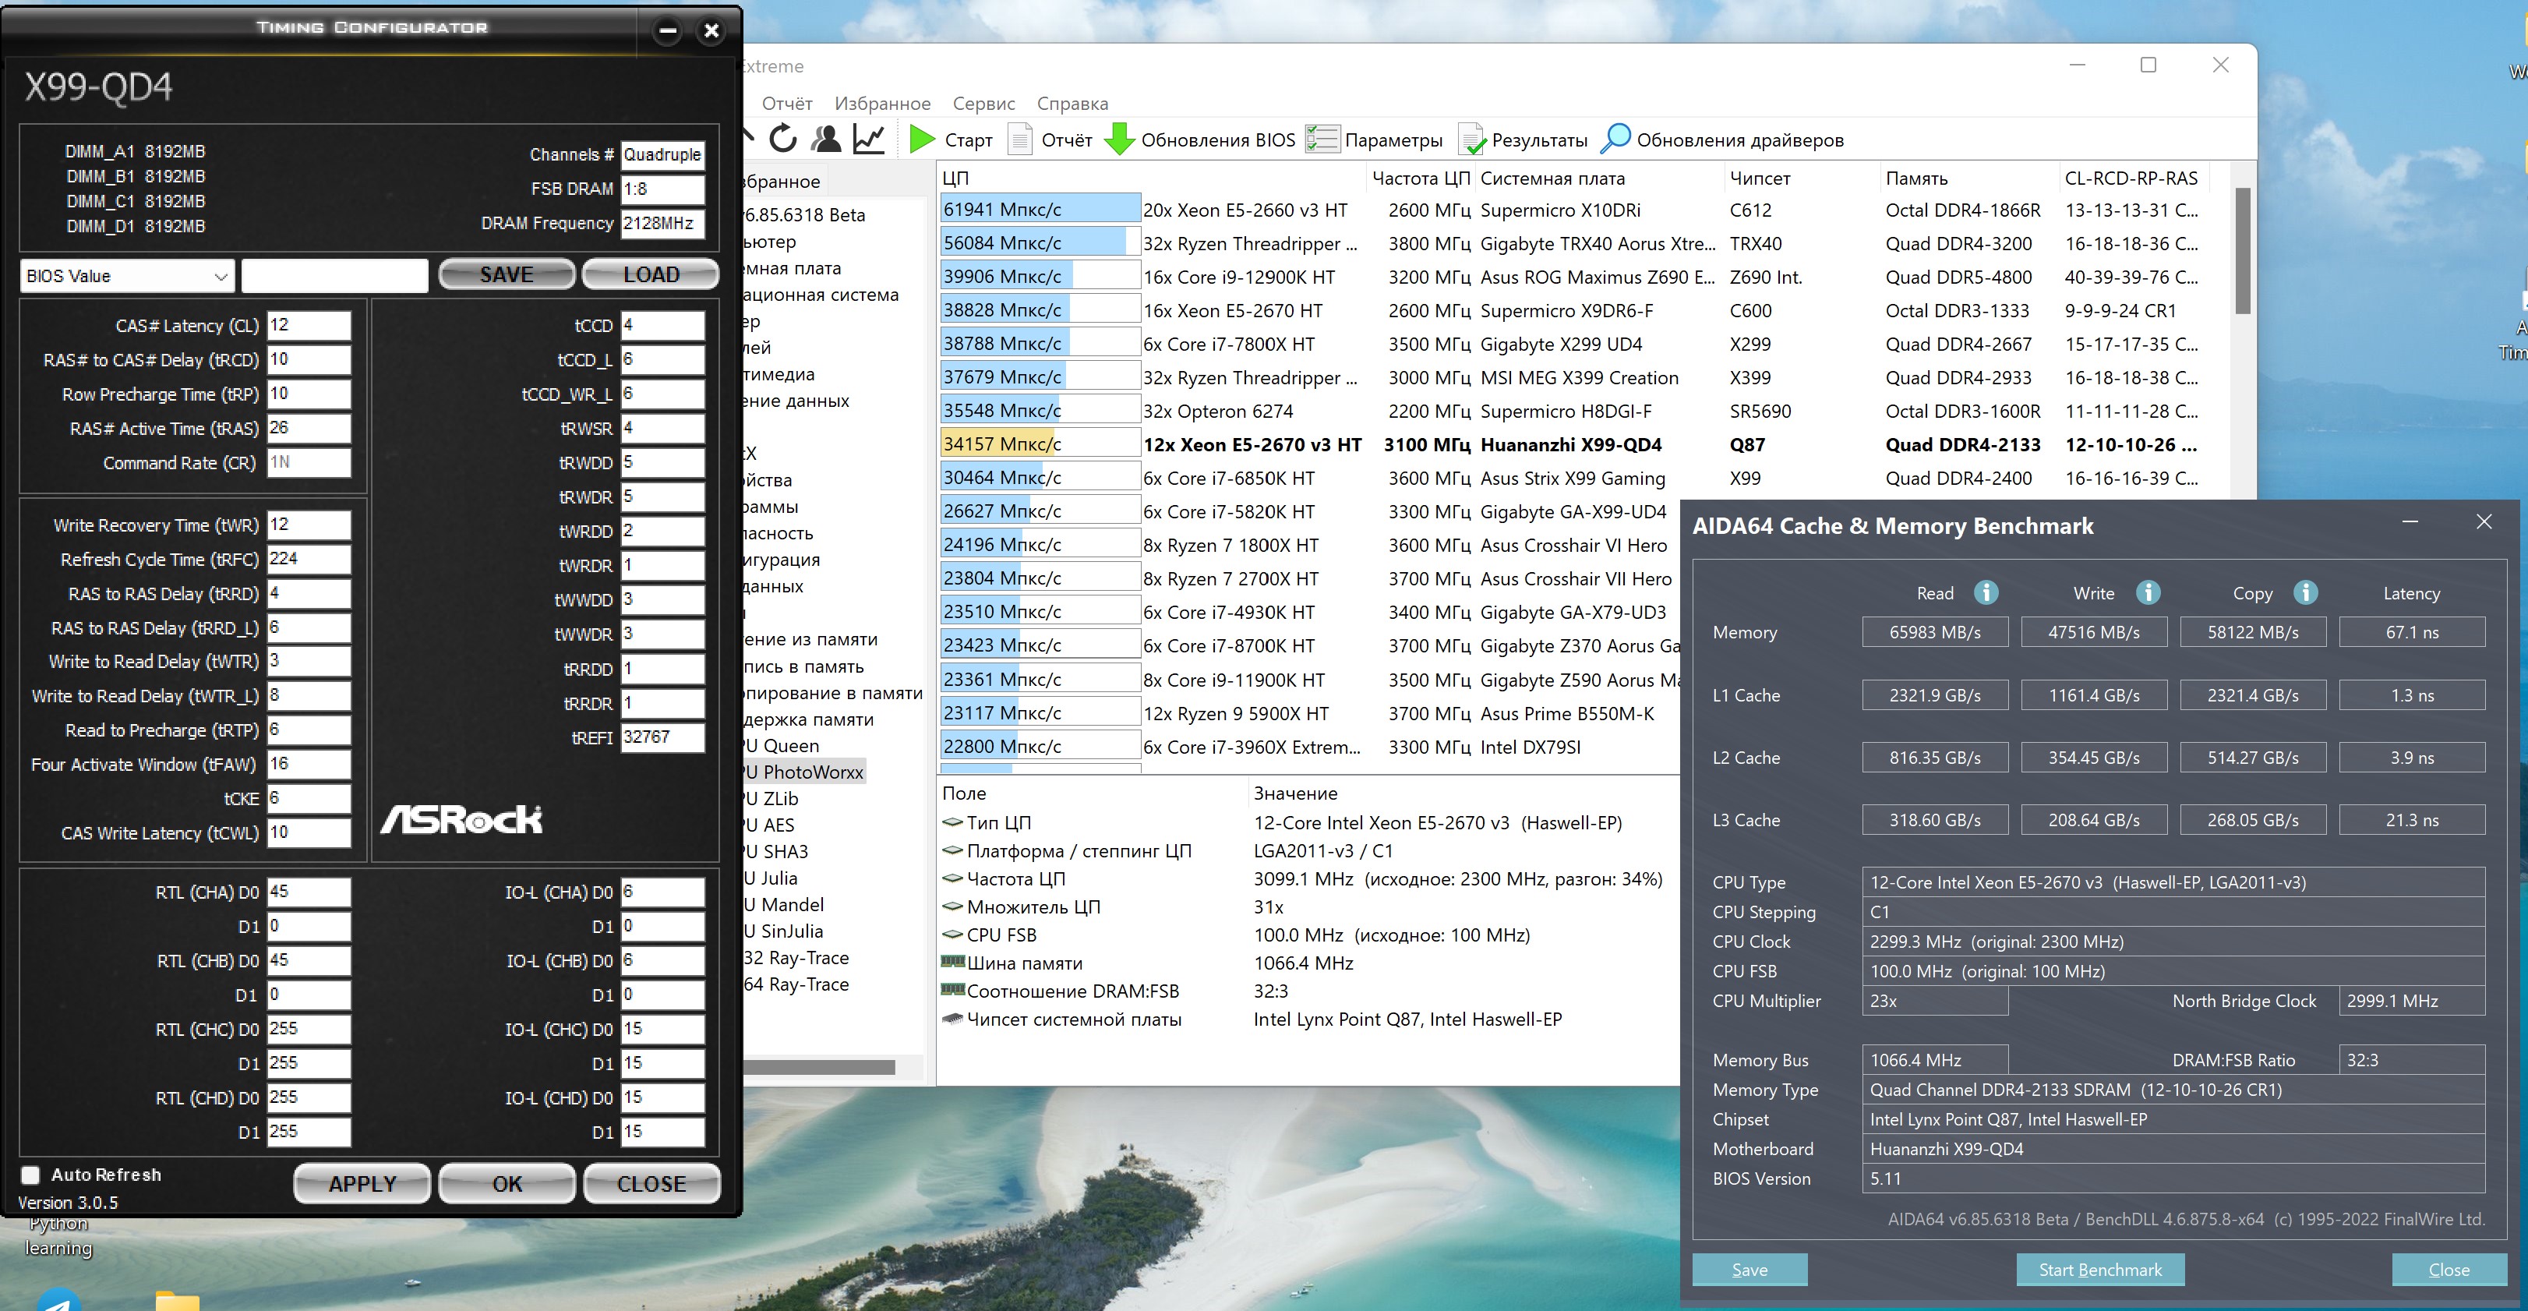Click the user profile toolbar icon
2528x1311 pixels.
pyautogui.click(x=826, y=140)
